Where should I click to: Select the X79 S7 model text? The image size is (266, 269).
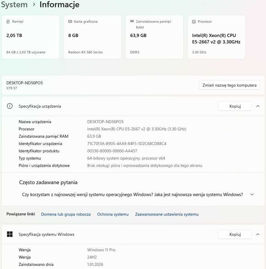point(12,88)
